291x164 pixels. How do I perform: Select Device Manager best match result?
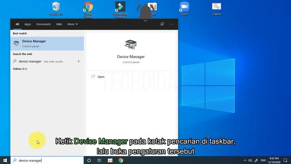47,44
